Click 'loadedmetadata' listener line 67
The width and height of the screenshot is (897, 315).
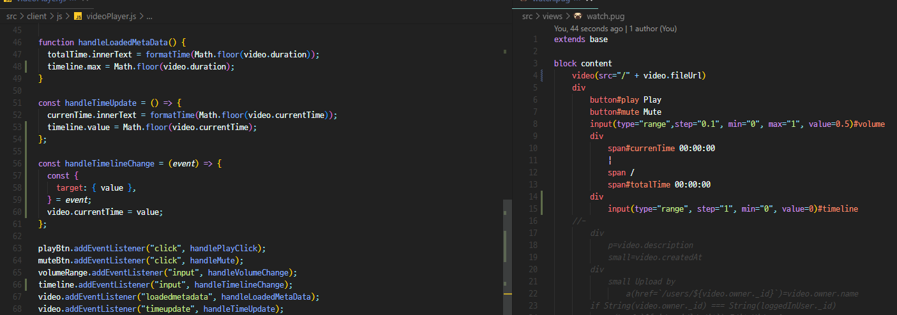[179, 297]
